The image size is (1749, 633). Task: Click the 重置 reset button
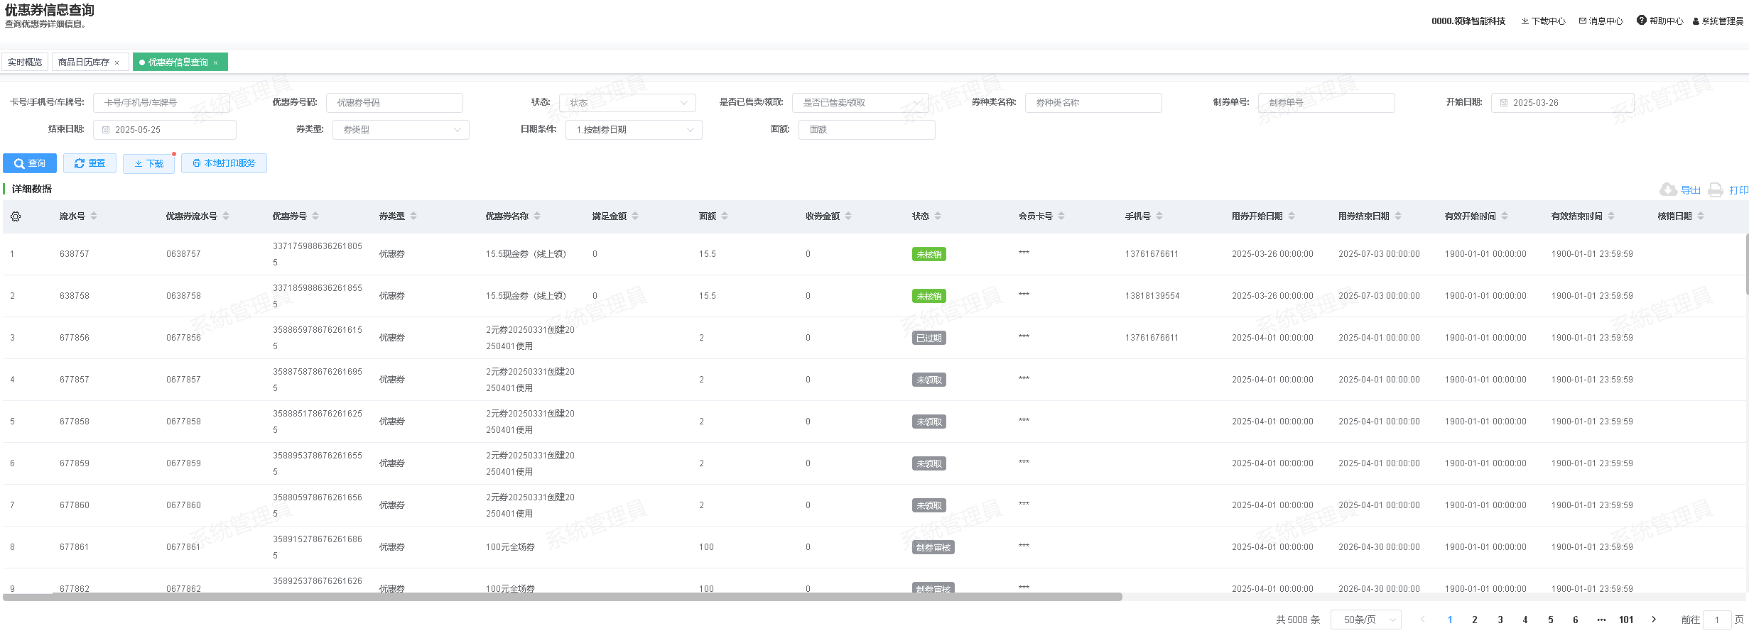(90, 163)
